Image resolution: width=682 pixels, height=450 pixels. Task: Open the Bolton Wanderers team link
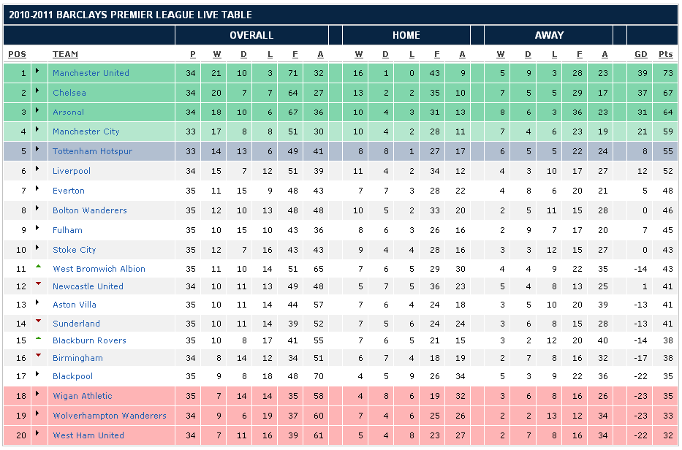click(89, 210)
